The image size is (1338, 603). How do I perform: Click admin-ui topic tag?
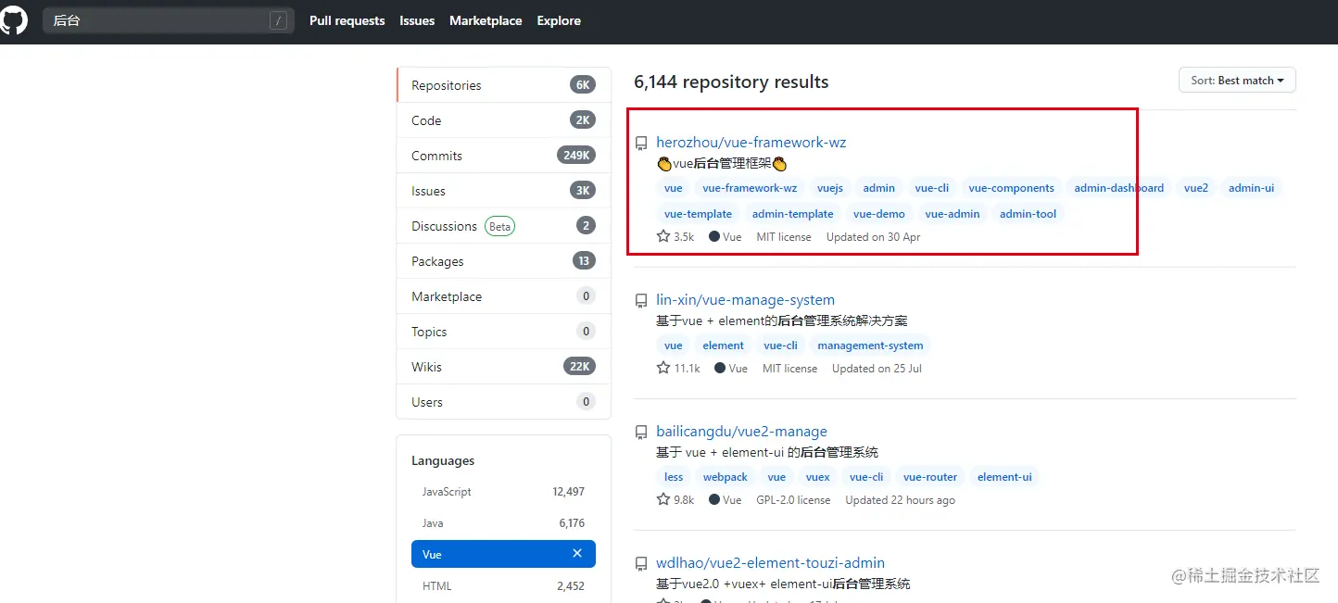click(x=1251, y=188)
